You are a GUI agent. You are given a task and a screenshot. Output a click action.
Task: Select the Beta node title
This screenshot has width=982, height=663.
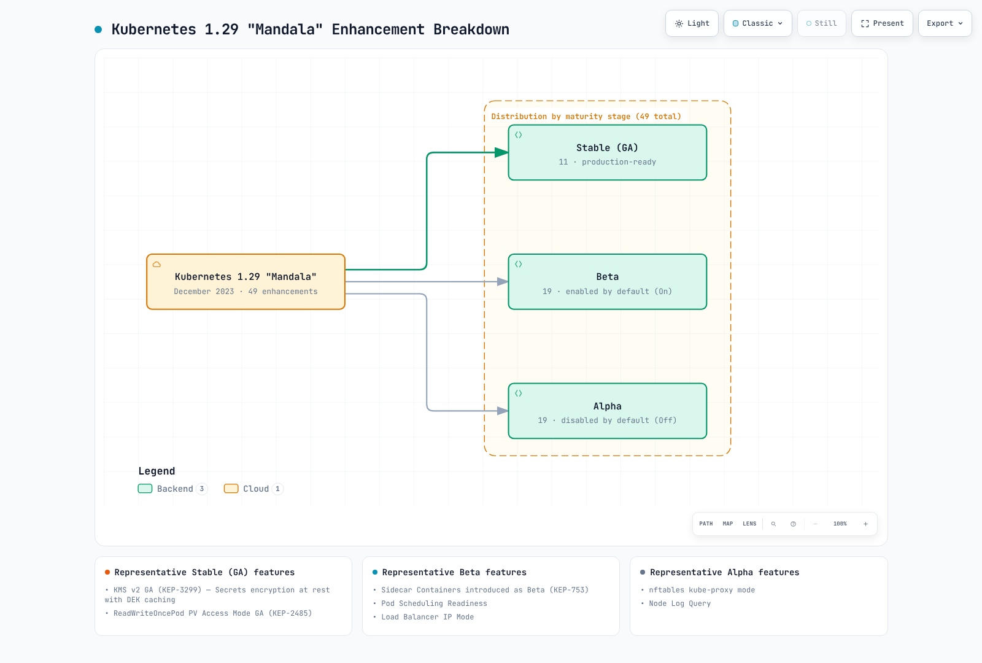click(607, 277)
